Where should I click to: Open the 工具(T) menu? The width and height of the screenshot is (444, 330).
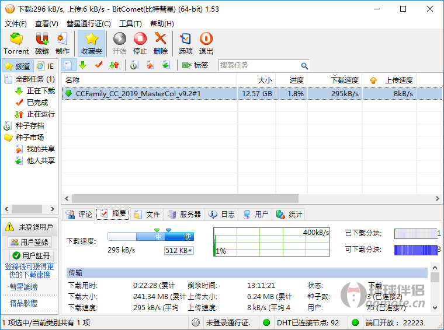[x=130, y=24]
